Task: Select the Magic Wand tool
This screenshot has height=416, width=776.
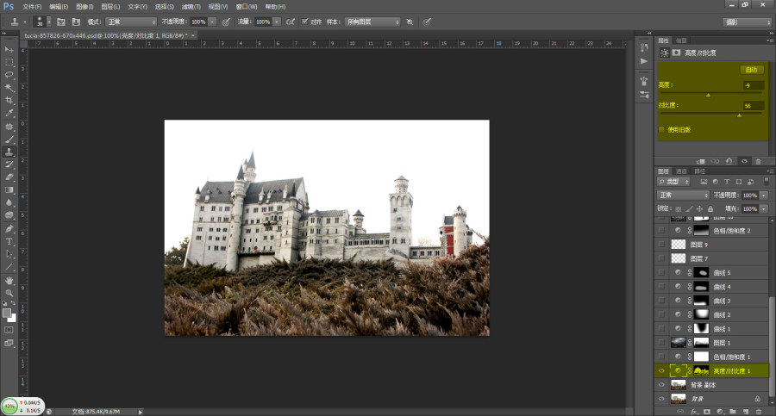Action: coord(9,88)
